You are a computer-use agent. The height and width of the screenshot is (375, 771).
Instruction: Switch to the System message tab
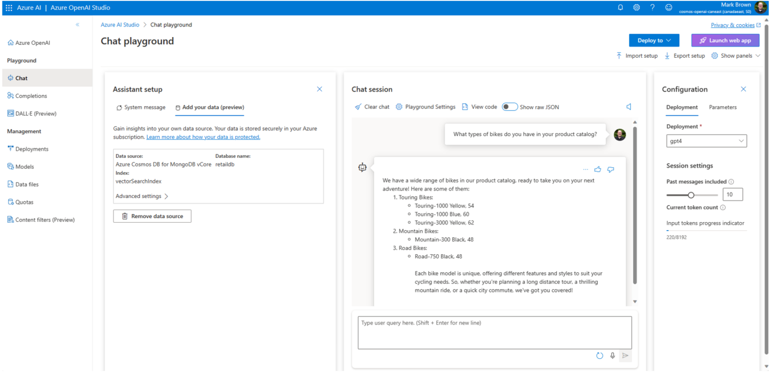[141, 107]
